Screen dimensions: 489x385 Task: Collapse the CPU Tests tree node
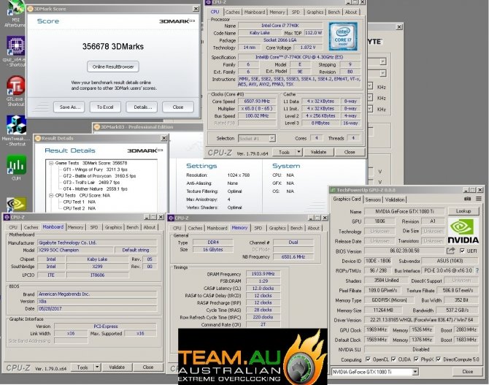(x=51, y=196)
